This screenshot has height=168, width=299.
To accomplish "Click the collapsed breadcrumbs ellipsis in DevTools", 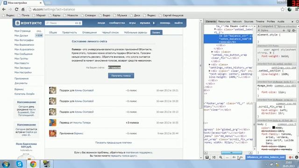I will [x=227, y=158].
